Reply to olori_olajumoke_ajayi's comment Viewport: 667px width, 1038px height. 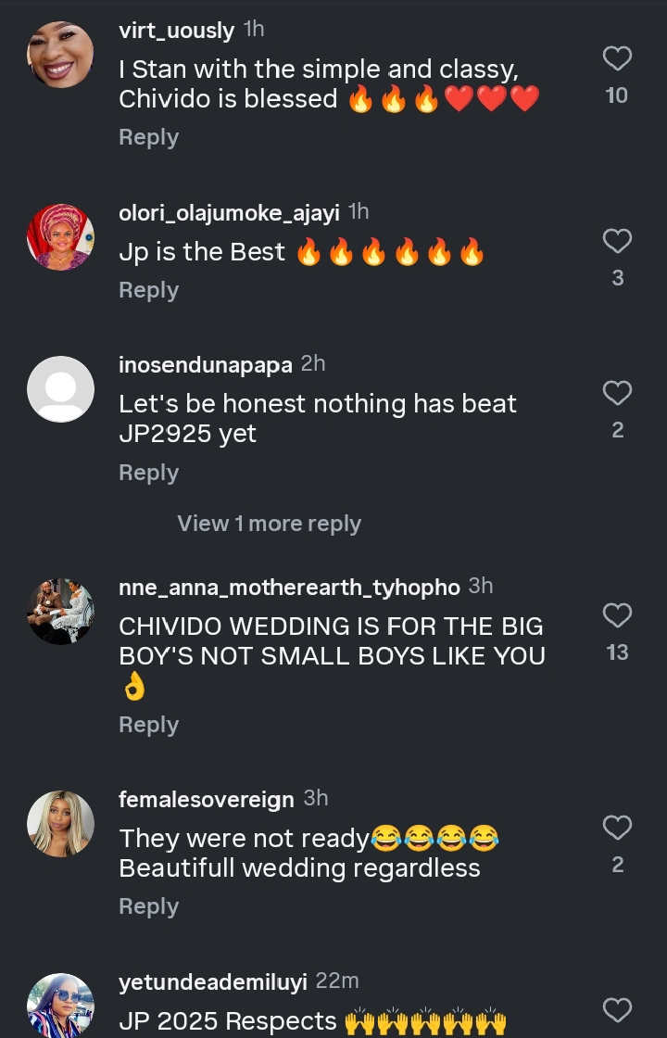click(148, 290)
